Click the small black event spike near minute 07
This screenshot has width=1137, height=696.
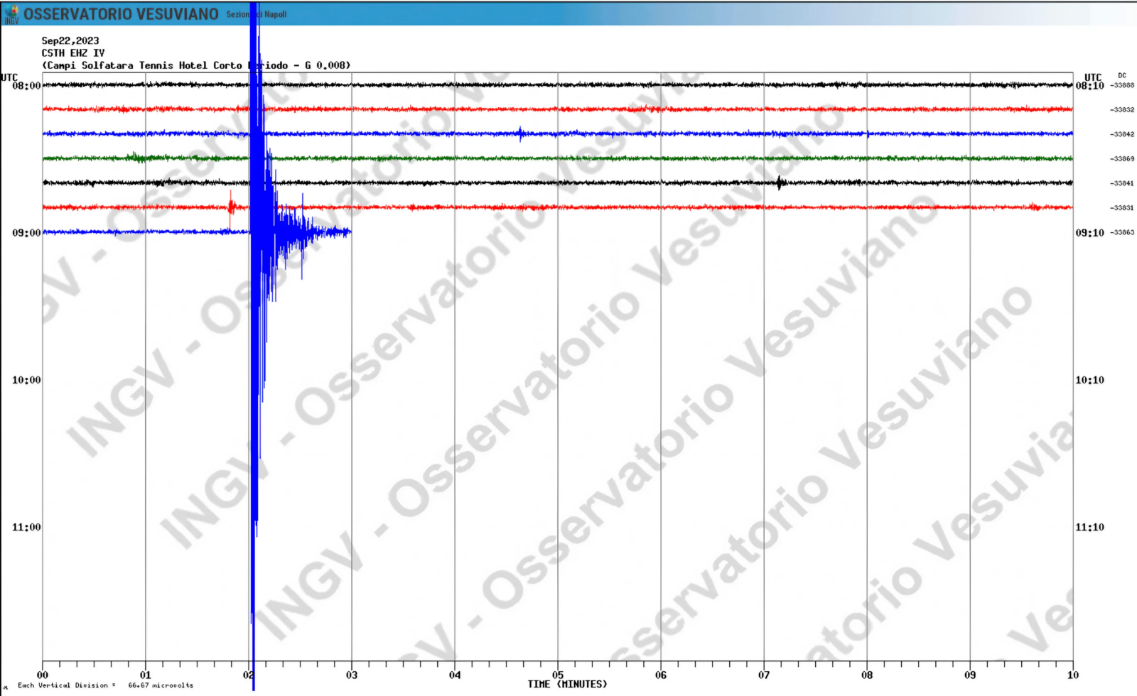pyautogui.click(x=781, y=183)
